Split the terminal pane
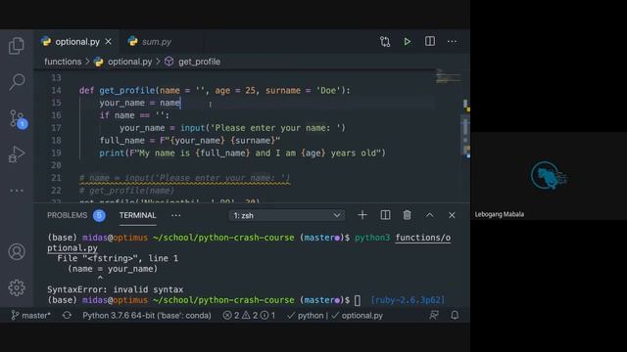Image resolution: width=627 pixels, height=352 pixels. coord(385,215)
